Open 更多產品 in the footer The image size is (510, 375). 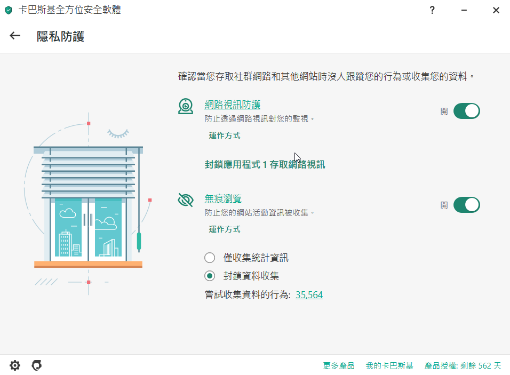[339, 366]
